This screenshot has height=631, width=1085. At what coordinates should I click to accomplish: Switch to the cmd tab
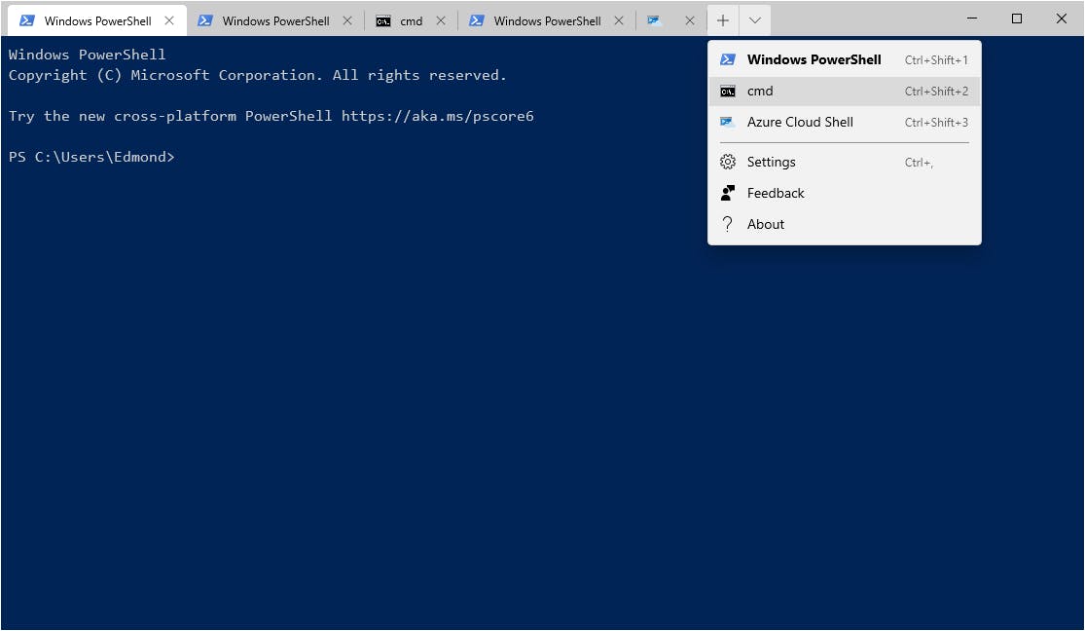[411, 20]
